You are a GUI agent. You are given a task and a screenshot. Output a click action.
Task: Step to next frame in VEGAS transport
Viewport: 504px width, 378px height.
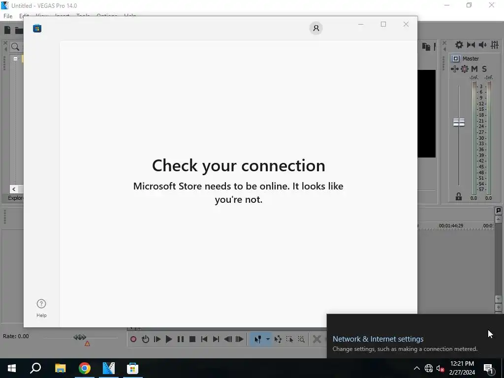tap(240, 339)
